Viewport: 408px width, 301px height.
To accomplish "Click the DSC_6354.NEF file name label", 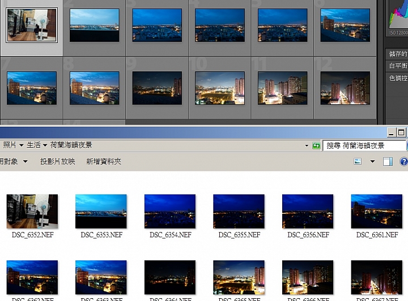I will [x=171, y=235].
